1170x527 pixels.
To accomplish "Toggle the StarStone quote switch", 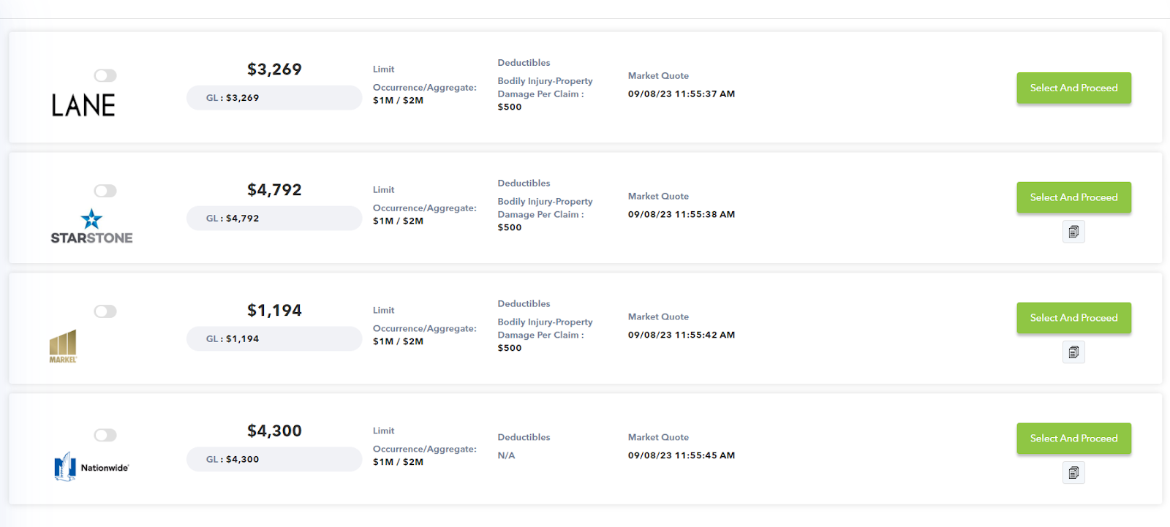I will (105, 191).
